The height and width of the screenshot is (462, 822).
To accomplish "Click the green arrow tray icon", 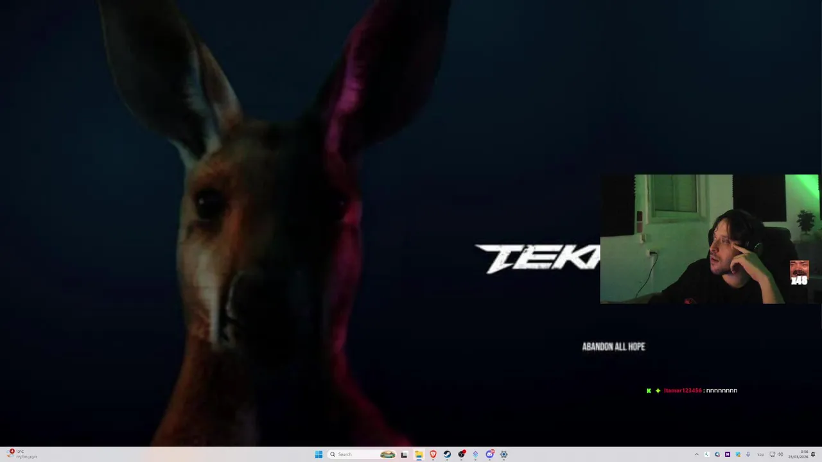I will (x=707, y=454).
